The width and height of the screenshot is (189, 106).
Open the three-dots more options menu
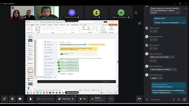[111, 99]
